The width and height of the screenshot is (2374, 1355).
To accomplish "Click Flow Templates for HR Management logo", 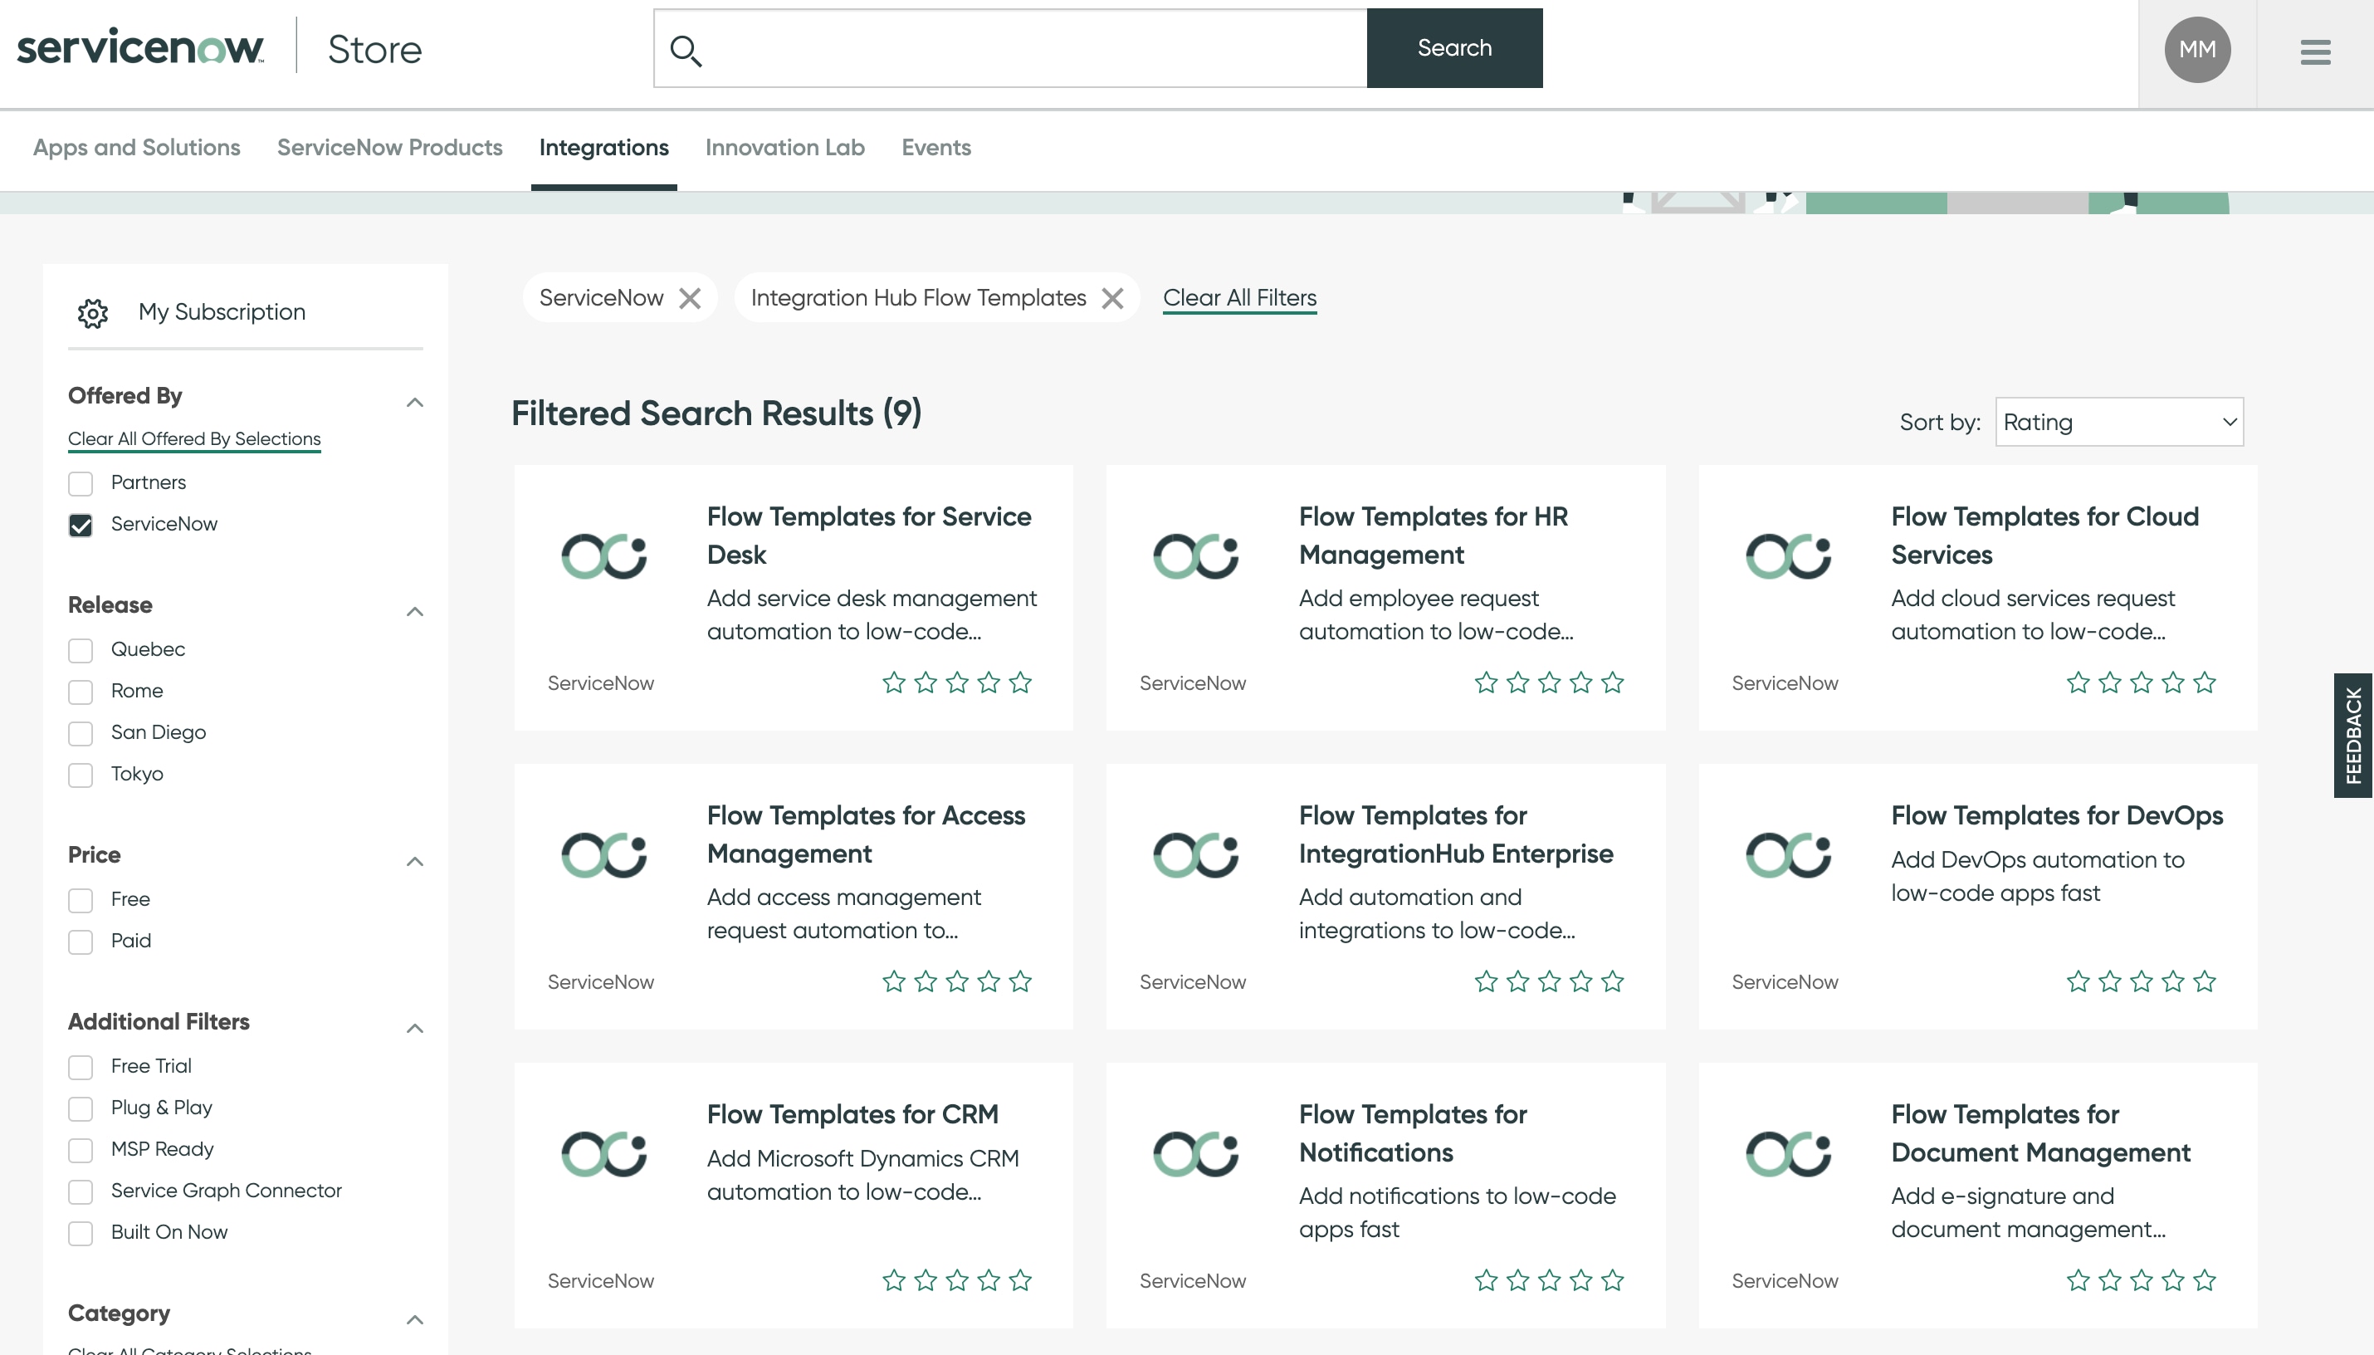I will click(1195, 556).
